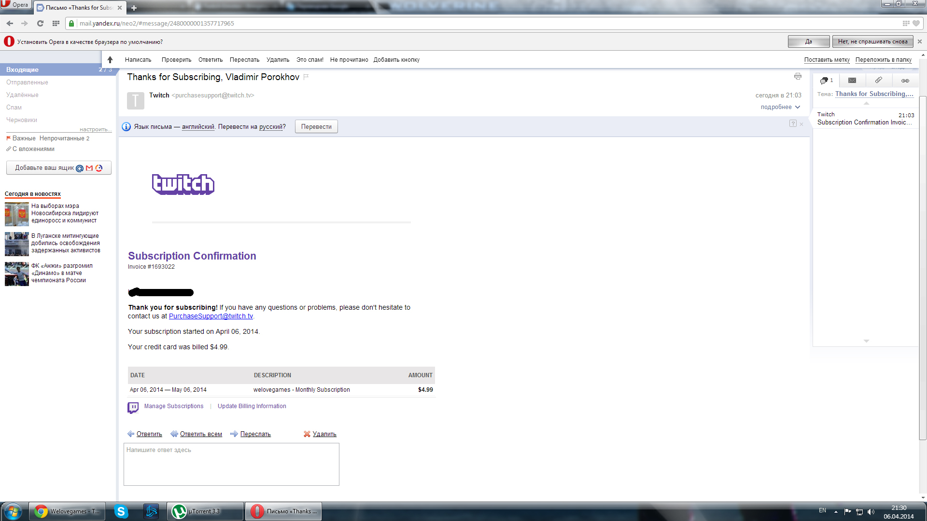Open the Черновики folder
Image resolution: width=927 pixels, height=521 pixels.
click(x=22, y=120)
